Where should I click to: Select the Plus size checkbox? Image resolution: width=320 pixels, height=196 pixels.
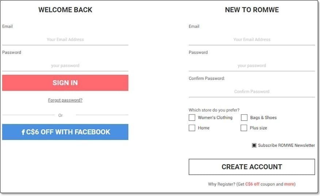[244, 128]
